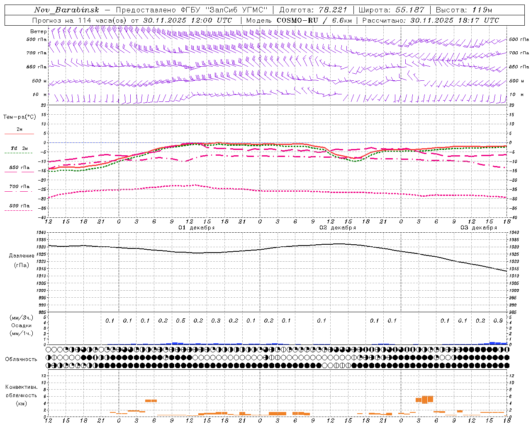Viewport: 531px width, 424px height.
Task: Click the Td 2м legend entry
Action: 19,148
